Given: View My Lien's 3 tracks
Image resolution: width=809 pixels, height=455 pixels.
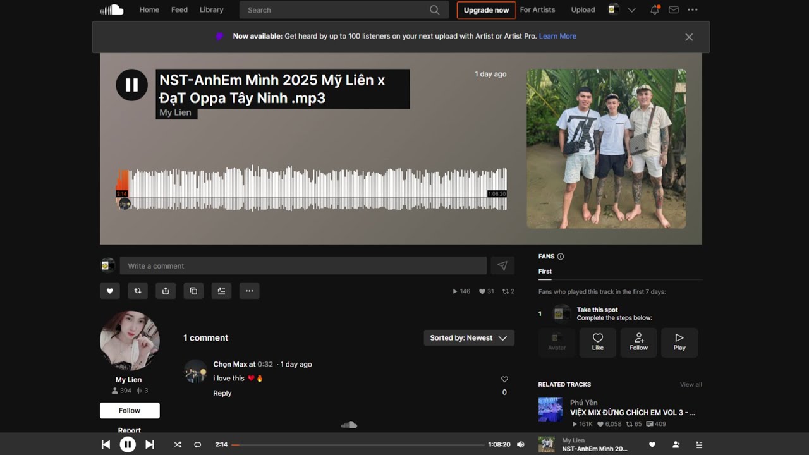Looking at the screenshot, I should point(142,391).
